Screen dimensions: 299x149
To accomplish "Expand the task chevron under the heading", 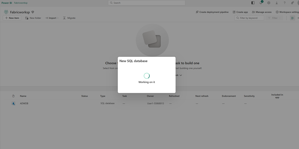I will pyautogui.click(x=181, y=75).
